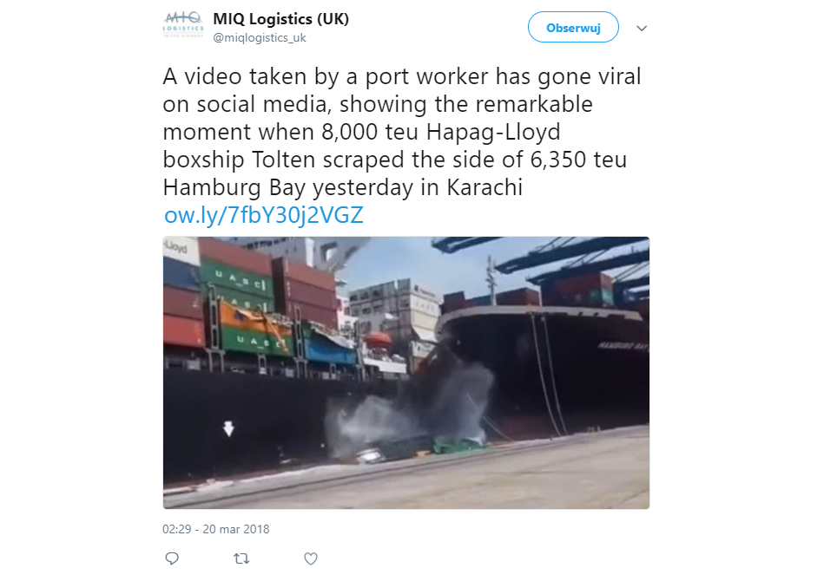Click the @miqlogistics_uk handle

(259, 38)
